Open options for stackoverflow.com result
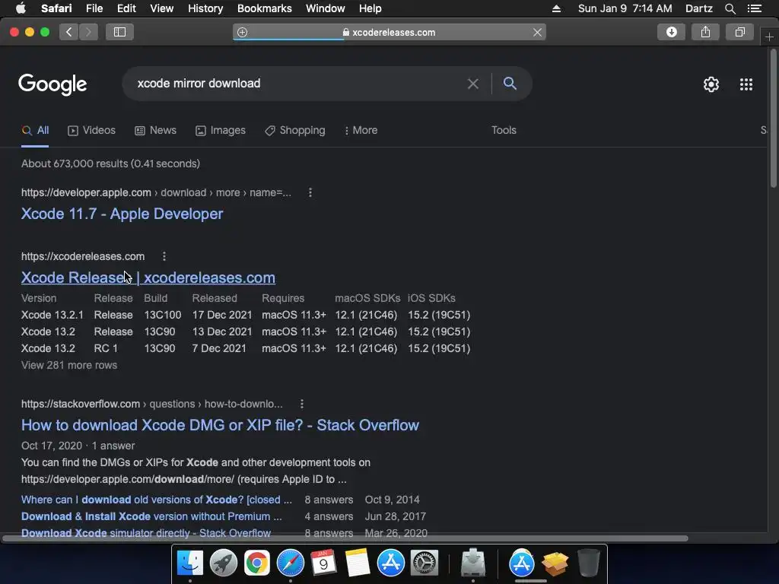Image resolution: width=779 pixels, height=584 pixels. (301, 404)
